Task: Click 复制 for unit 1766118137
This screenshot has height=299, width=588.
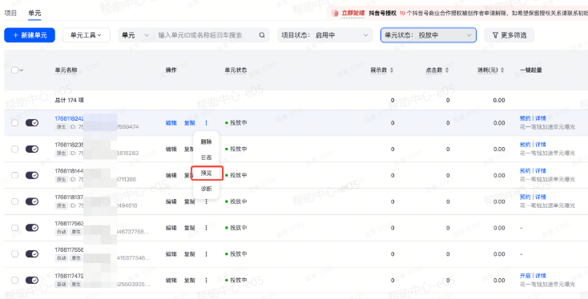Action: pyautogui.click(x=189, y=201)
